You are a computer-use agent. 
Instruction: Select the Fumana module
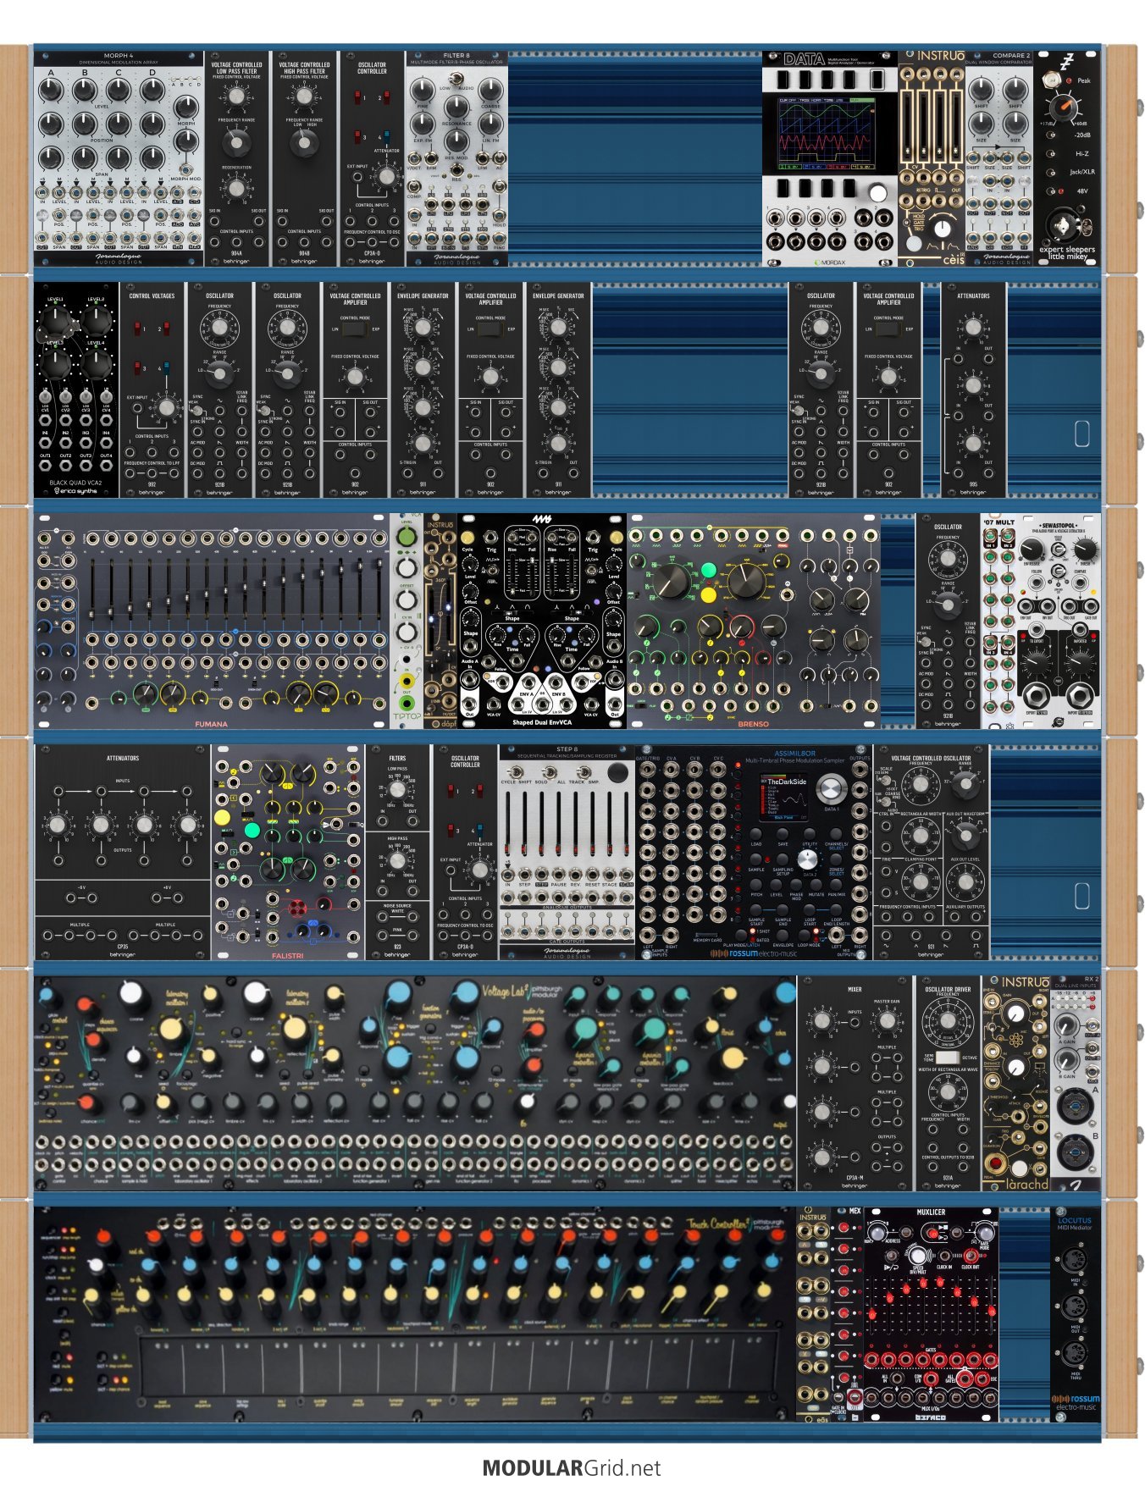pyautogui.click(x=211, y=621)
